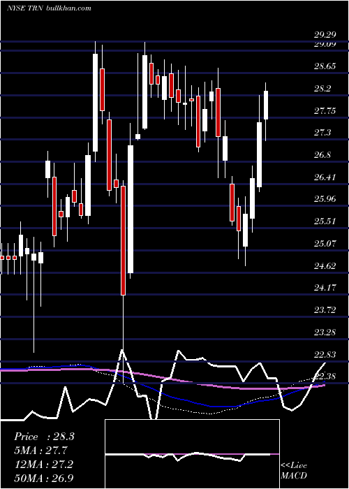Click the 27.3 price axis label
Image resolution: width=349 pixels, height=489 pixels.
point(322,133)
